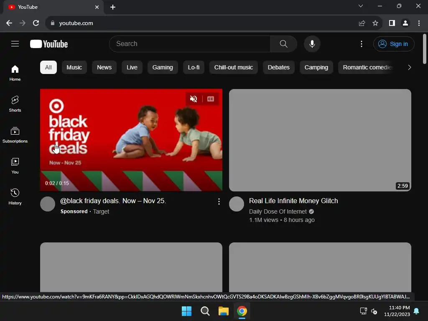Open options menu for the Target ad
The width and height of the screenshot is (428, 321).
(219, 201)
